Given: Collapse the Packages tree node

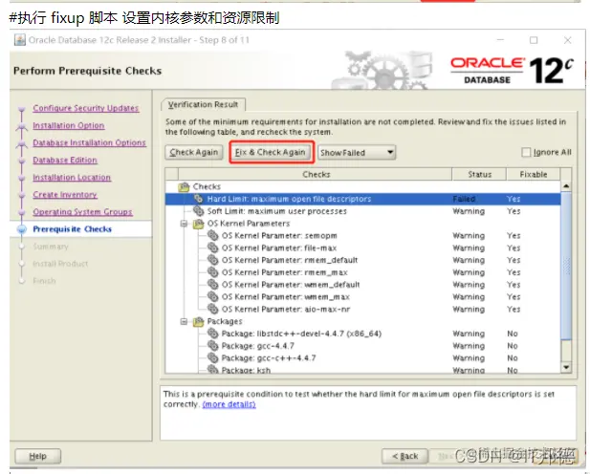Looking at the screenshot, I should (x=184, y=321).
